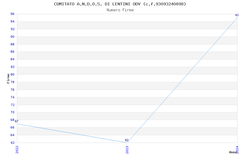240x155 pixels.
Task: Click the y-axis tick value 94
Action: (12, 21)
